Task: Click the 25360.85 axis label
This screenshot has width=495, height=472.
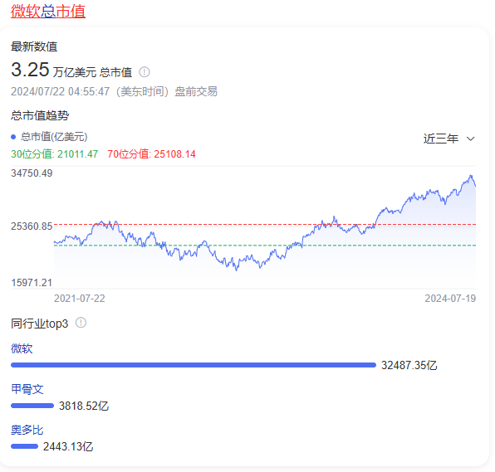Action: point(32,226)
